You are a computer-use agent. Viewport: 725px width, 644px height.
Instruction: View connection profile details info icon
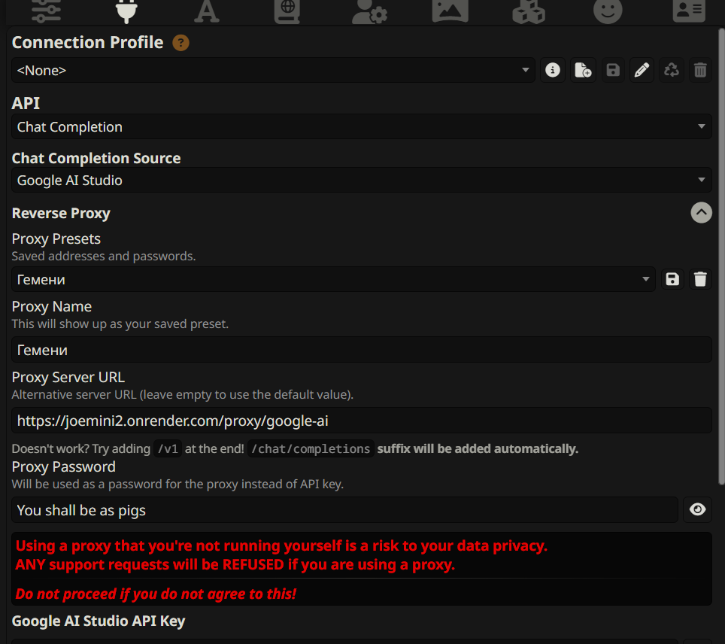pyautogui.click(x=553, y=70)
